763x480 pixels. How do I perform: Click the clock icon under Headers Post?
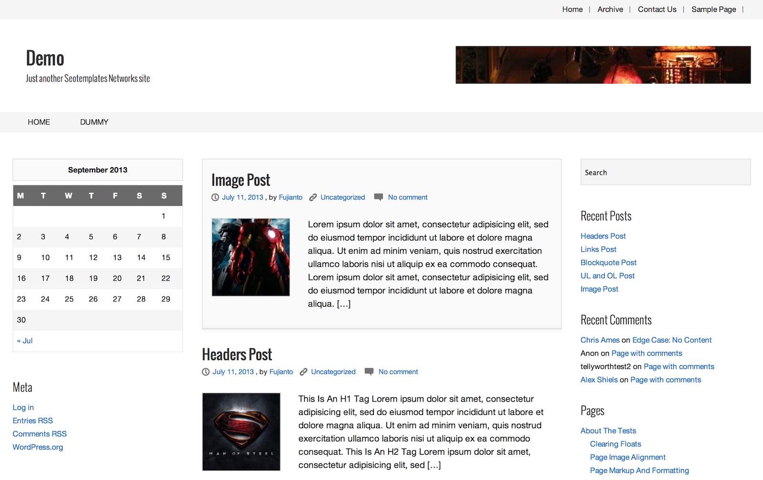pos(206,372)
